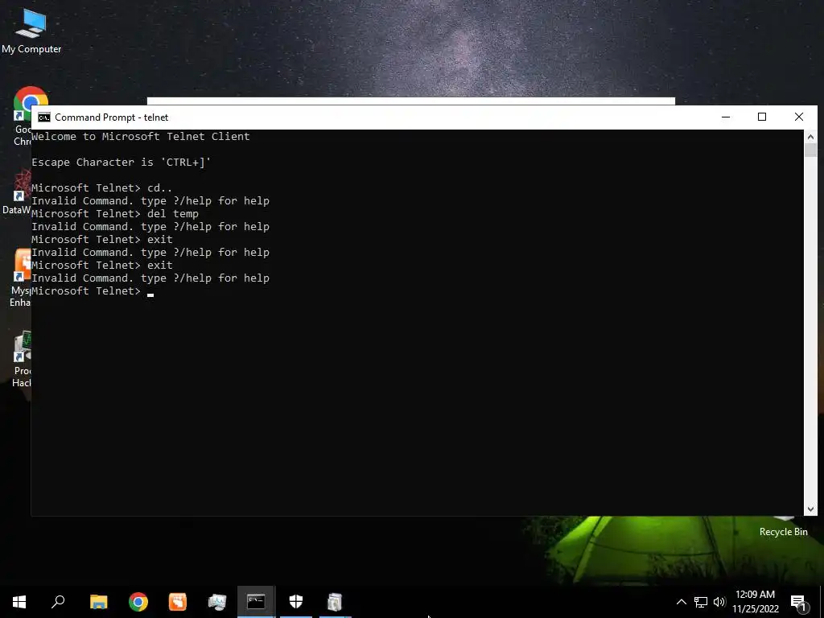The image size is (824, 618).
Task: Click console scrollbar up arrow
Action: pyautogui.click(x=810, y=137)
